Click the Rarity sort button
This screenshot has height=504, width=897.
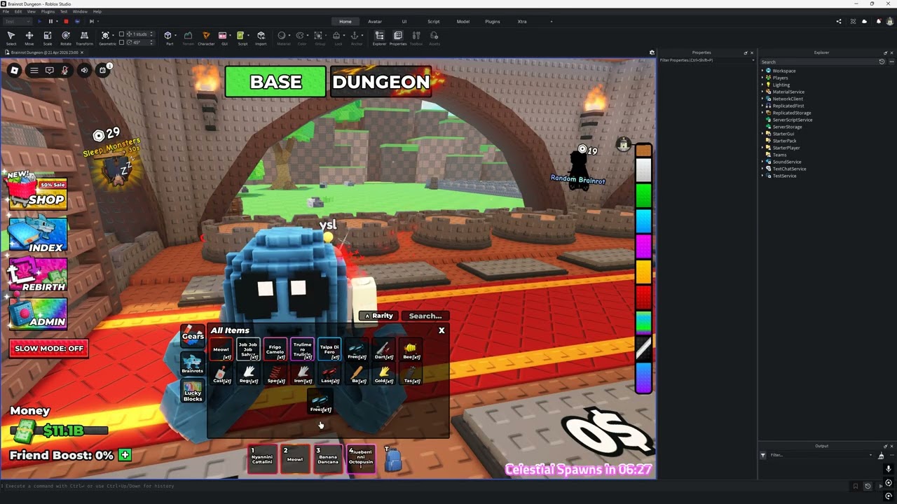click(x=379, y=316)
